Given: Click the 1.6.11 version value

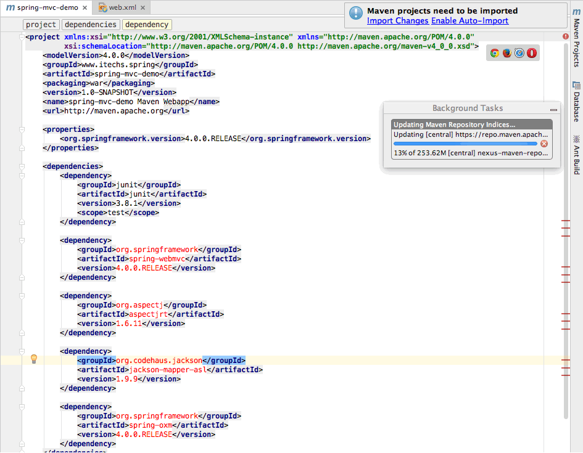Looking at the screenshot, I should pos(129,324).
